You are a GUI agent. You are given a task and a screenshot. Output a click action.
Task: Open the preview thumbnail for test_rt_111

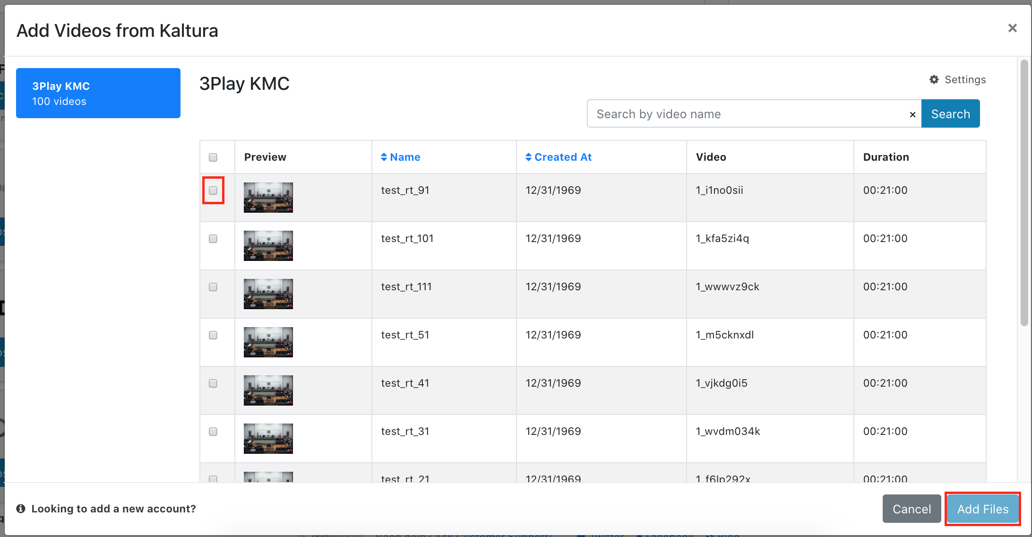[x=268, y=294]
